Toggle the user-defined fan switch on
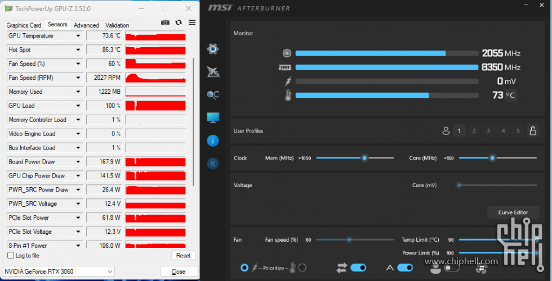Screen dimensions: 552x281 (x=452, y=268)
